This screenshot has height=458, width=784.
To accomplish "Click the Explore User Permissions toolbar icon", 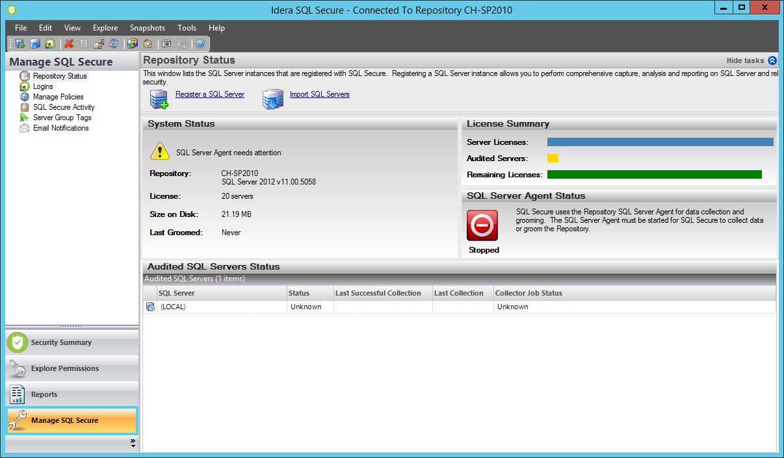I will pos(133,44).
